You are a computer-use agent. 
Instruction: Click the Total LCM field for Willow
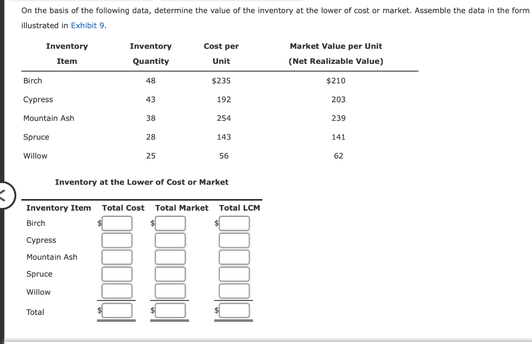pyautogui.click(x=234, y=291)
